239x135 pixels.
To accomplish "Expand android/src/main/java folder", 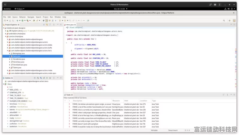I will (x=6, y=34).
